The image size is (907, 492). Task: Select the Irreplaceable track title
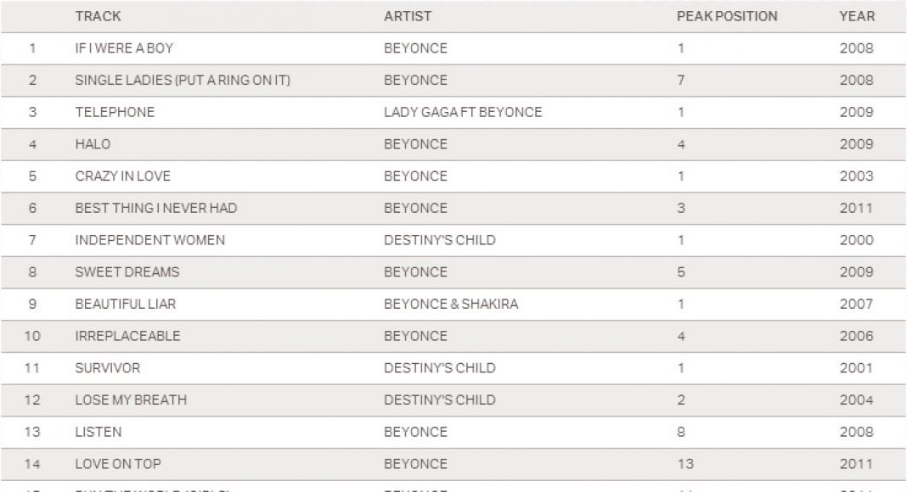127,336
